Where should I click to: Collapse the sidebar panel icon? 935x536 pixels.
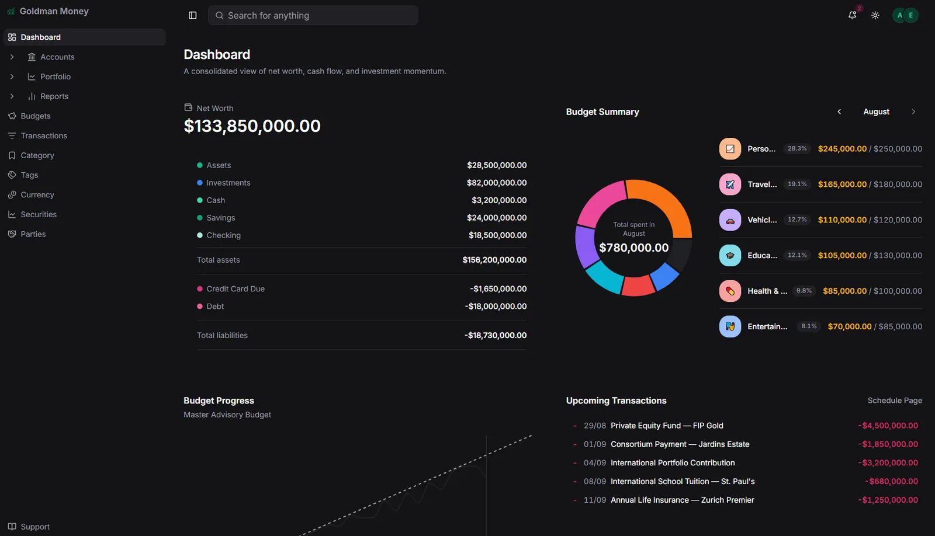(x=193, y=16)
